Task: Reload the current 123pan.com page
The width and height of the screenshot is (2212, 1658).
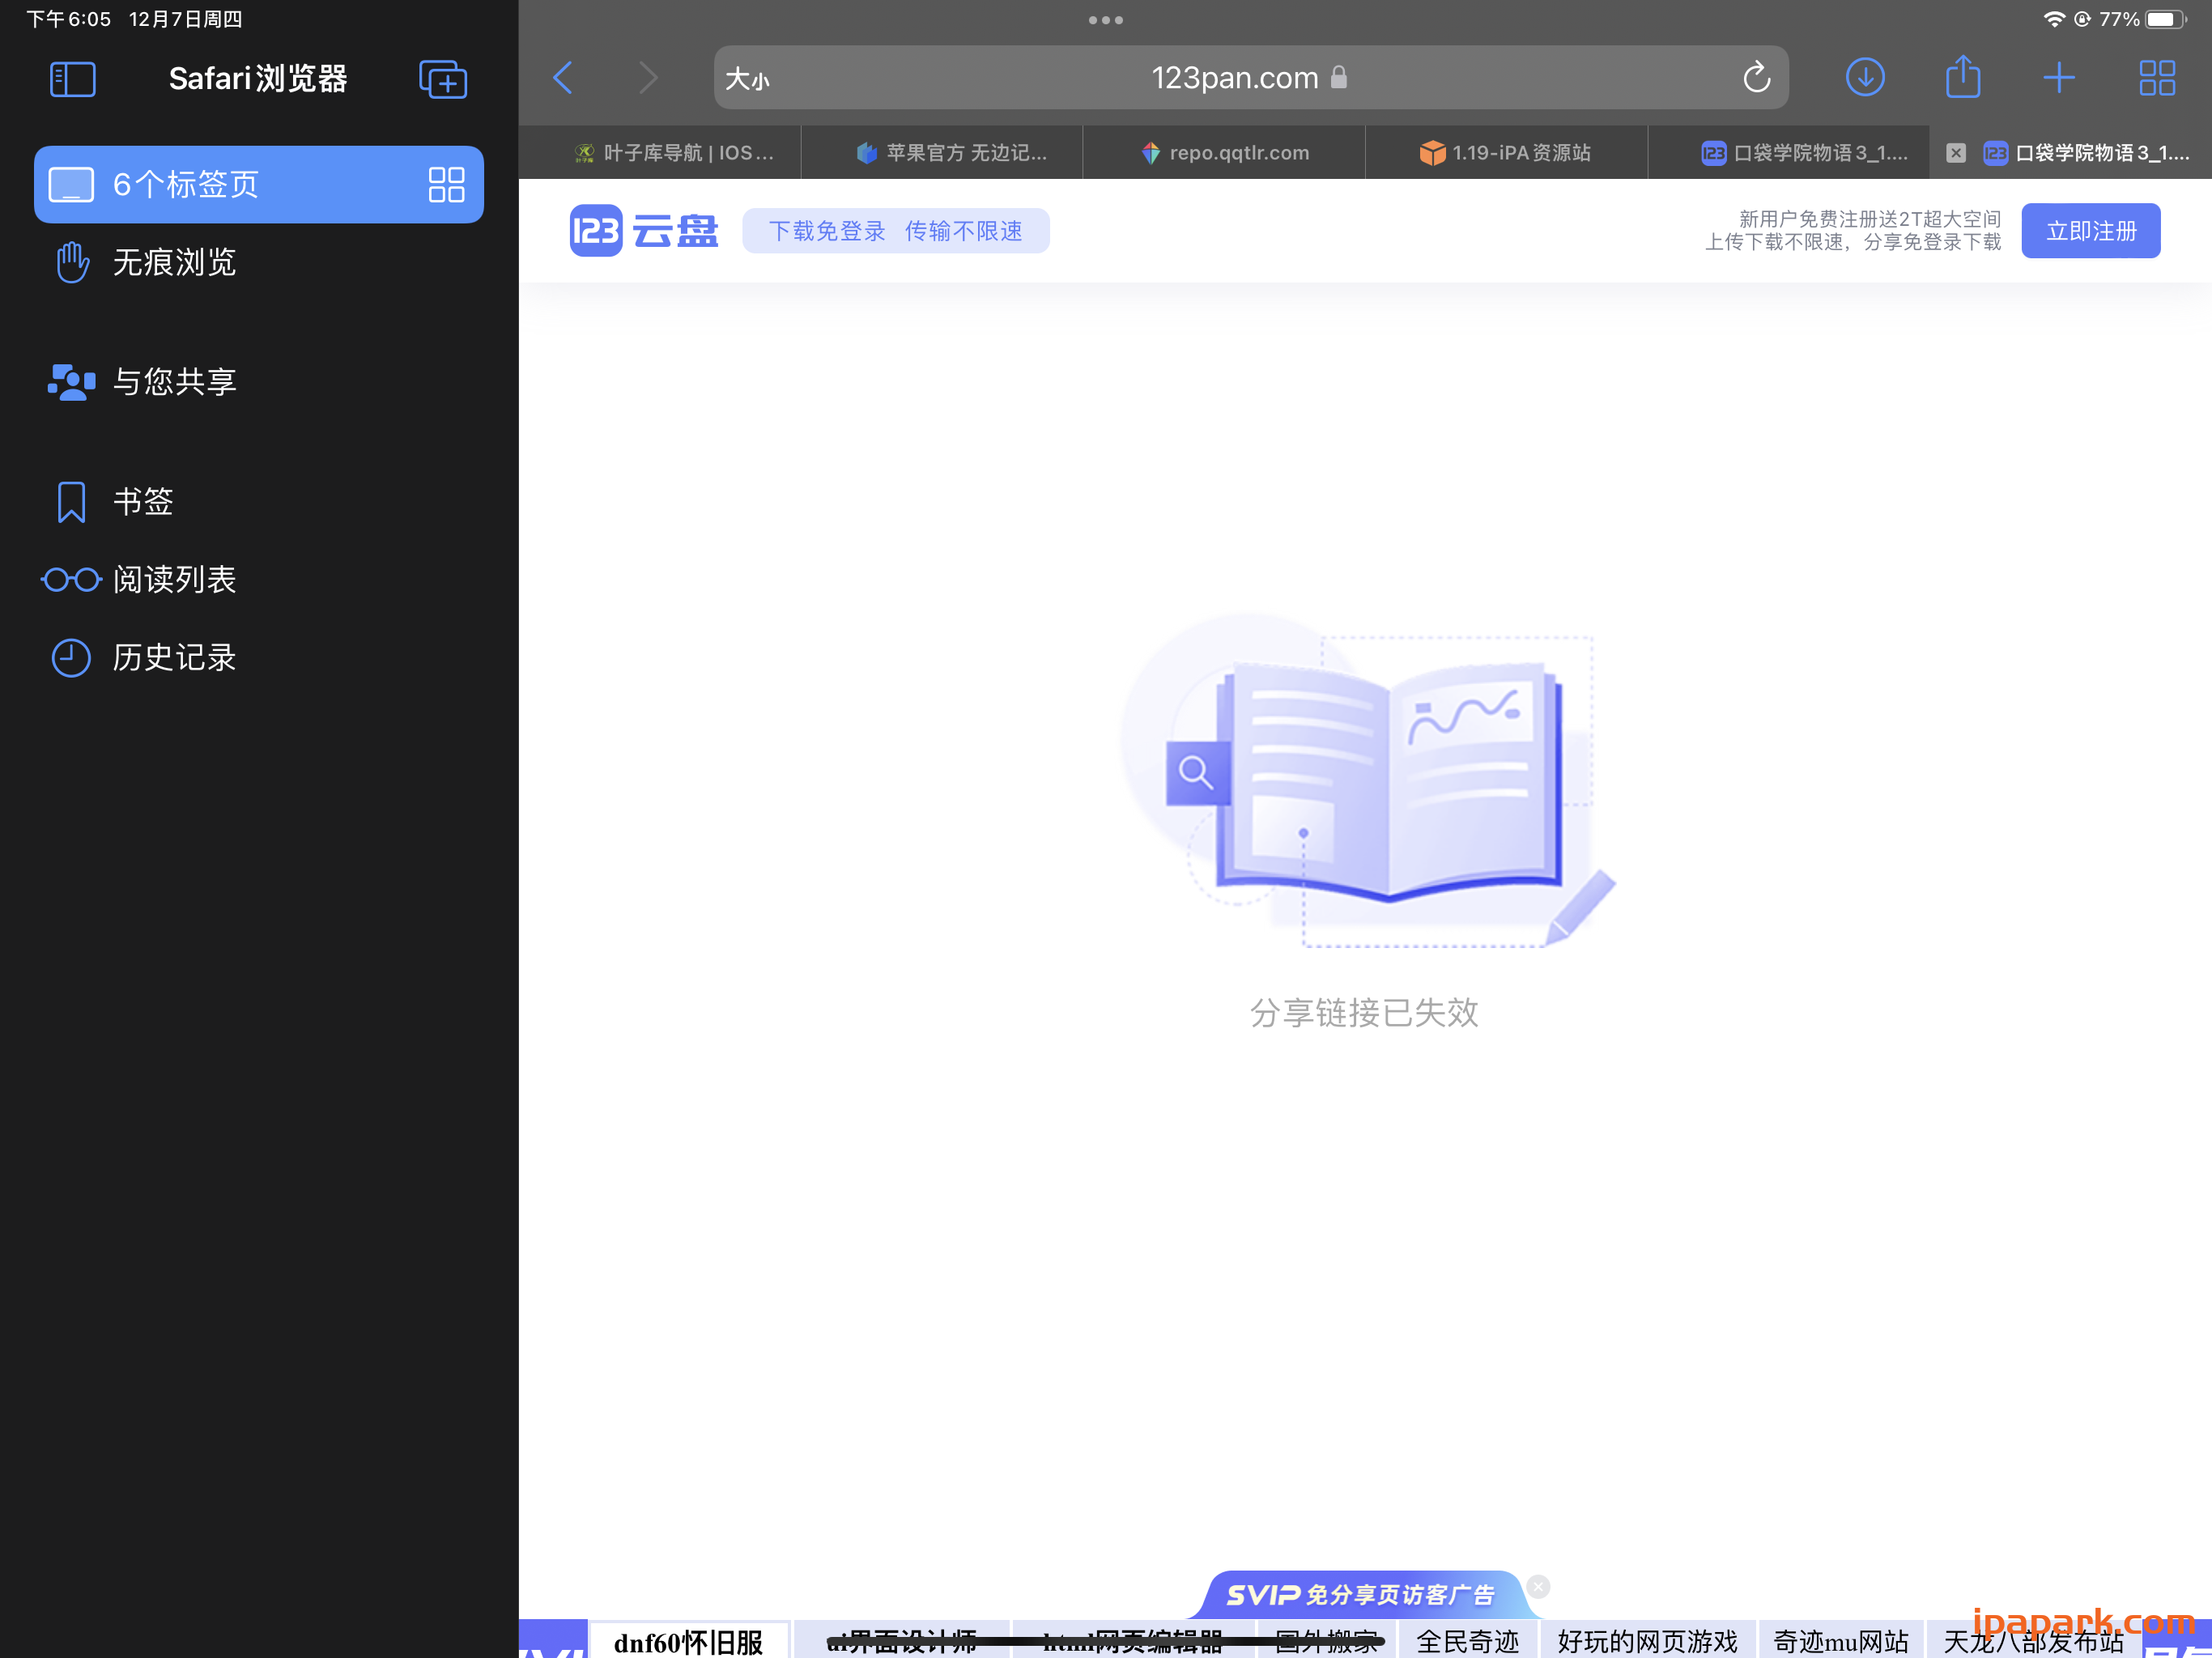Action: coord(1757,77)
